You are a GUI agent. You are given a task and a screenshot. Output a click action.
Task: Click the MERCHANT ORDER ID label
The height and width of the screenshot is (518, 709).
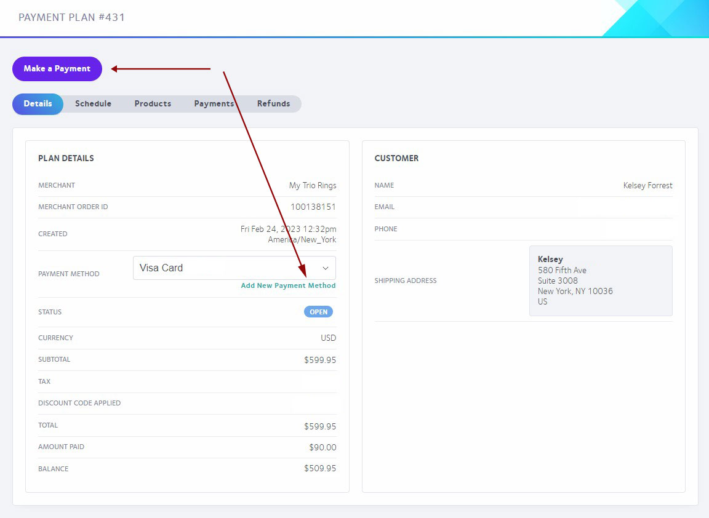tap(73, 207)
